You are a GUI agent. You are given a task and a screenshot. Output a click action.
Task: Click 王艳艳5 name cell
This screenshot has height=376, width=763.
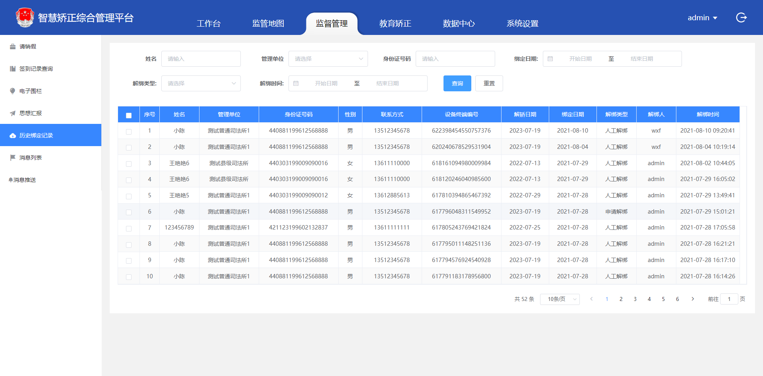[179, 195]
